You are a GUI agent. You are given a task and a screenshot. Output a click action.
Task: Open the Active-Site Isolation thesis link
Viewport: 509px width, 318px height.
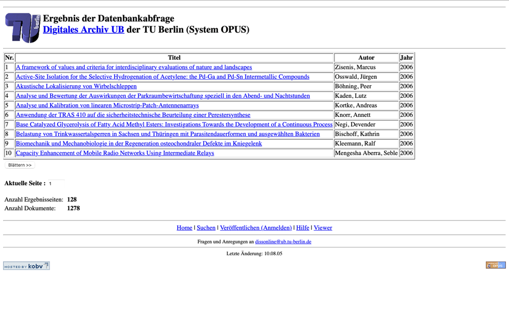[163, 77]
